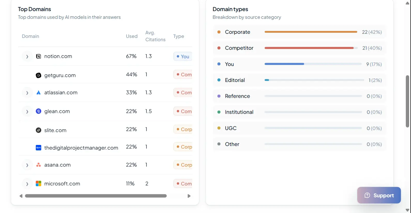411x213 pixels.
Task: Click the notion.com favicon icon
Action: 39,56
